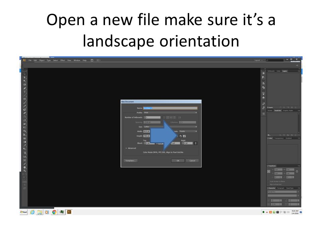This screenshot has height=241, width=322.
Task: Switch to the Transparency panel tab
Action: 279,138
